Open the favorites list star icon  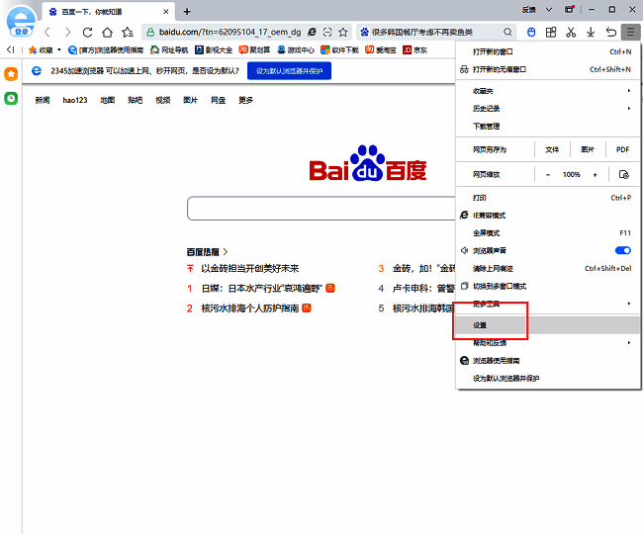[128, 32]
